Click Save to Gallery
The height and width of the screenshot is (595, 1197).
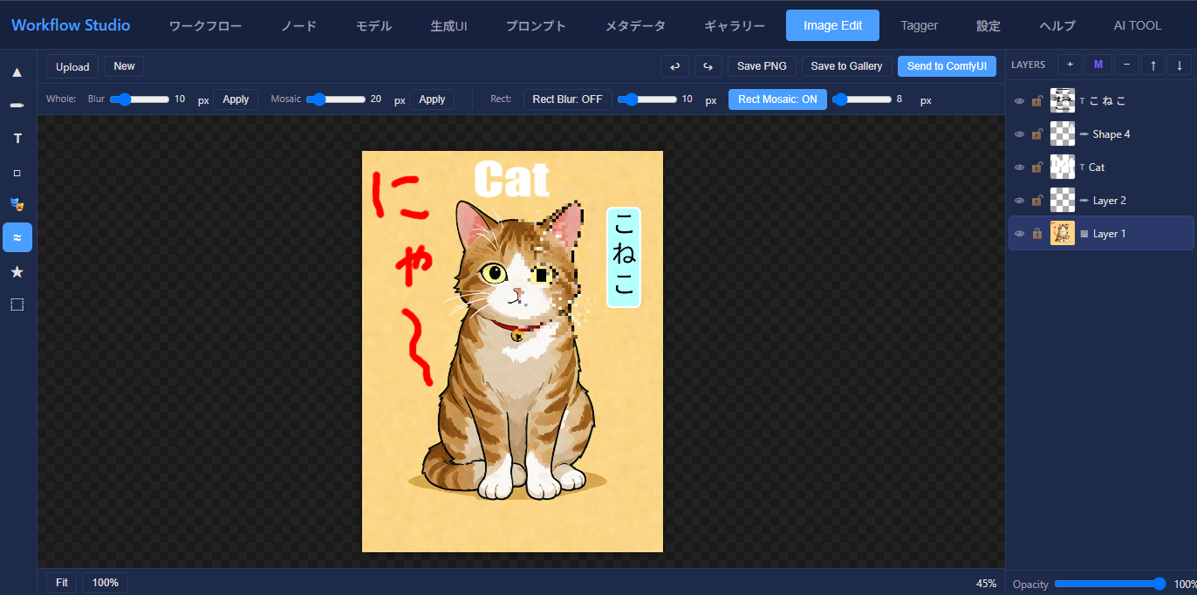pyautogui.click(x=846, y=66)
